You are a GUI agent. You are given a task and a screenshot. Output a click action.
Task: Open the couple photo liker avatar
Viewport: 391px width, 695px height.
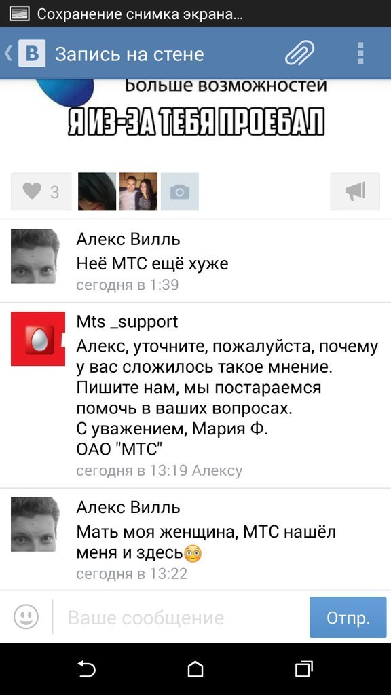pyautogui.click(x=138, y=191)
